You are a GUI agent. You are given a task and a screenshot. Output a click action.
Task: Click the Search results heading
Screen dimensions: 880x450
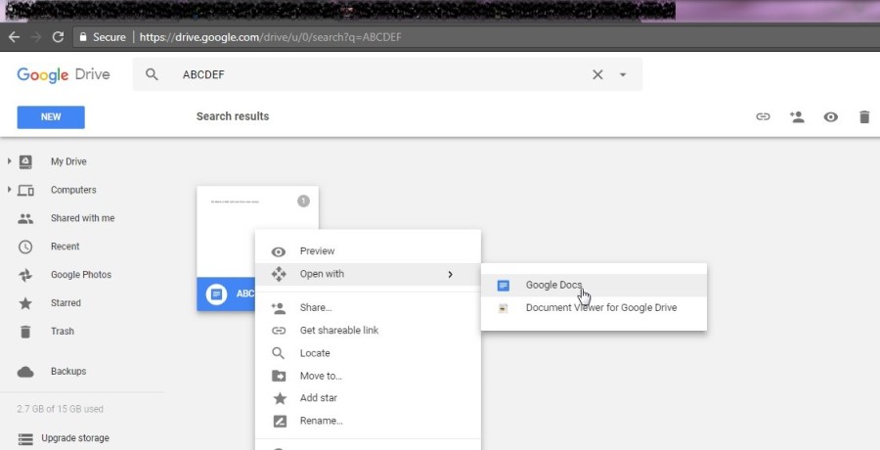point(233,116)
